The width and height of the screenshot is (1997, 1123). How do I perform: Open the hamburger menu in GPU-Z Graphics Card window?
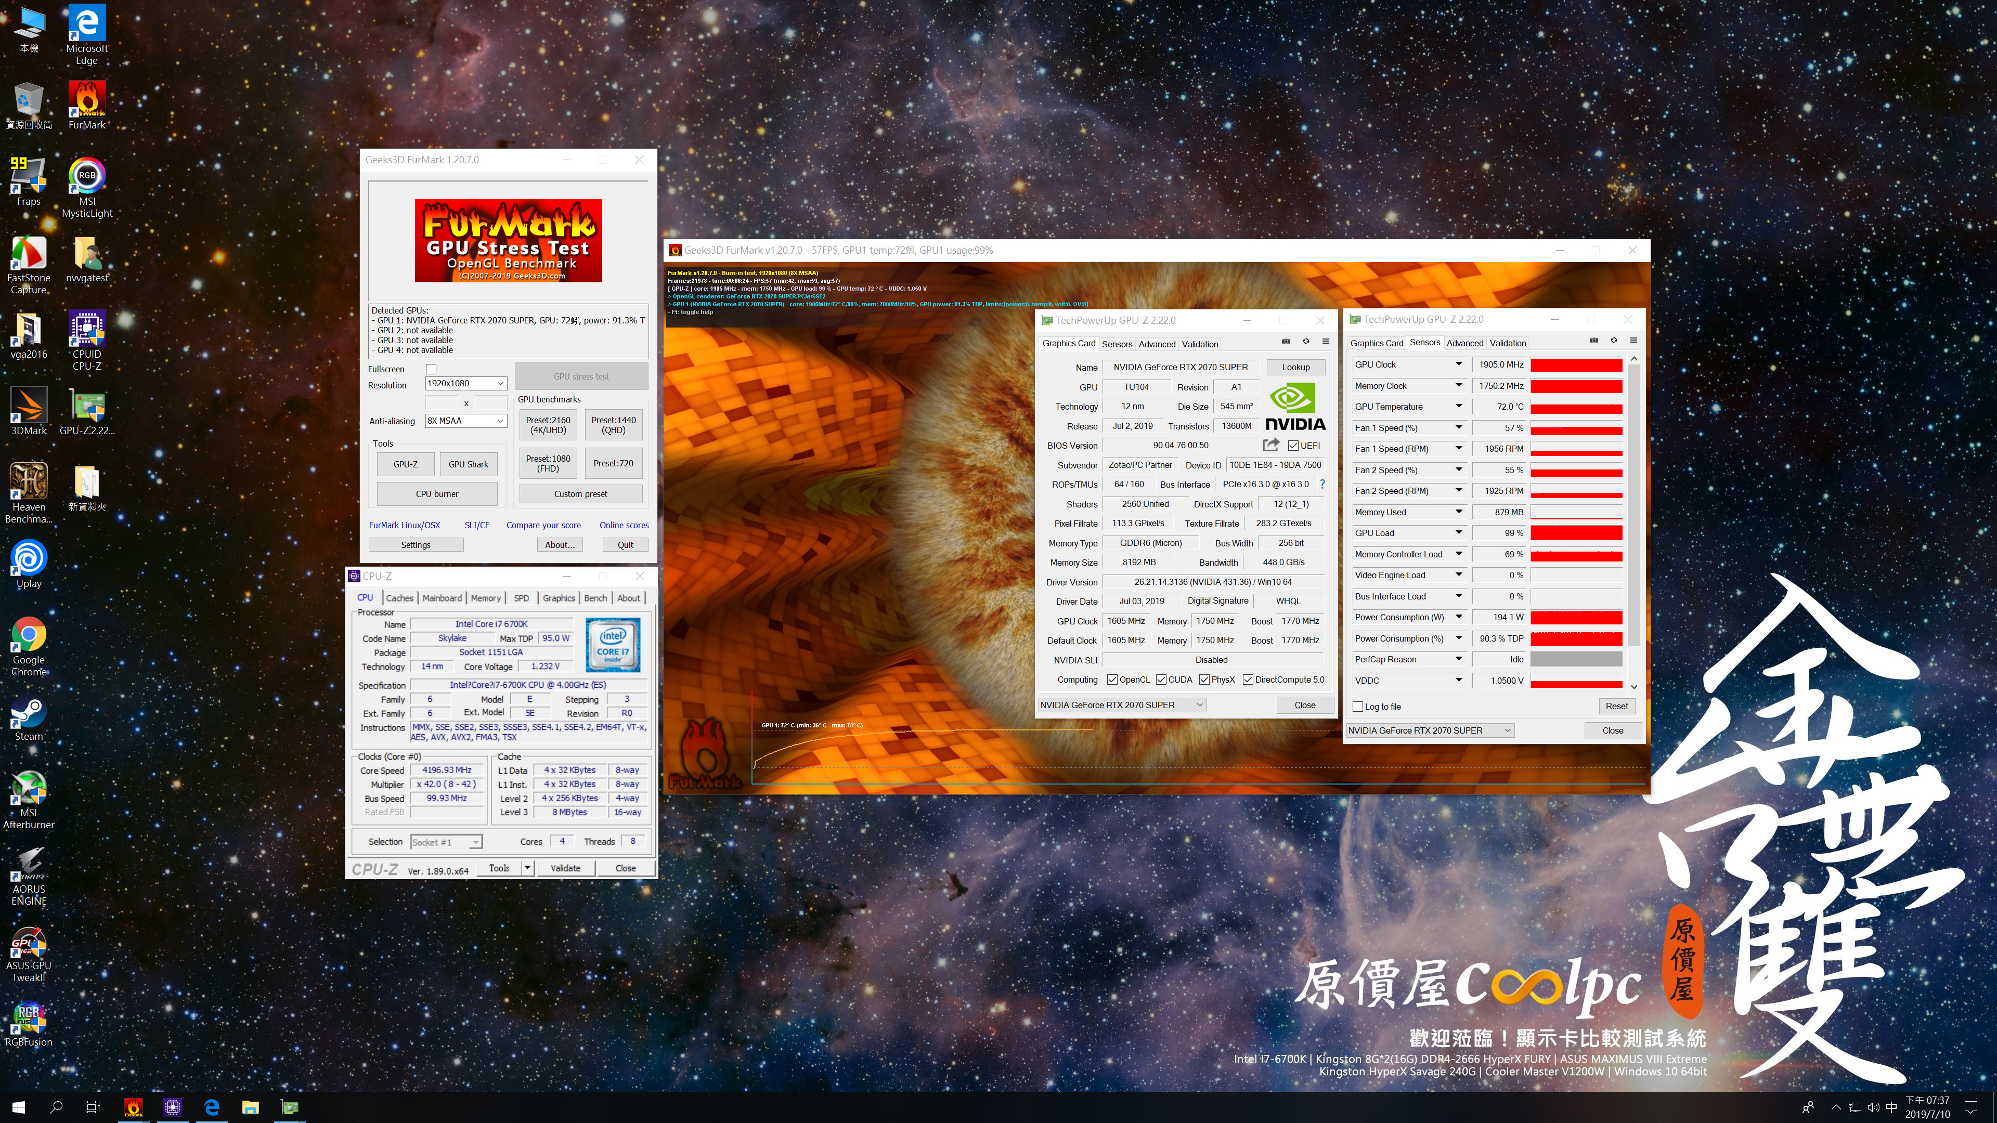pyautogui.click(x=1326, y=341)
